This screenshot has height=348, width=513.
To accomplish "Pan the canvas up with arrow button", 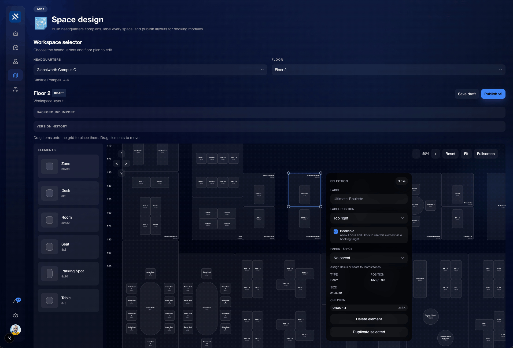I will pos(121,153).
